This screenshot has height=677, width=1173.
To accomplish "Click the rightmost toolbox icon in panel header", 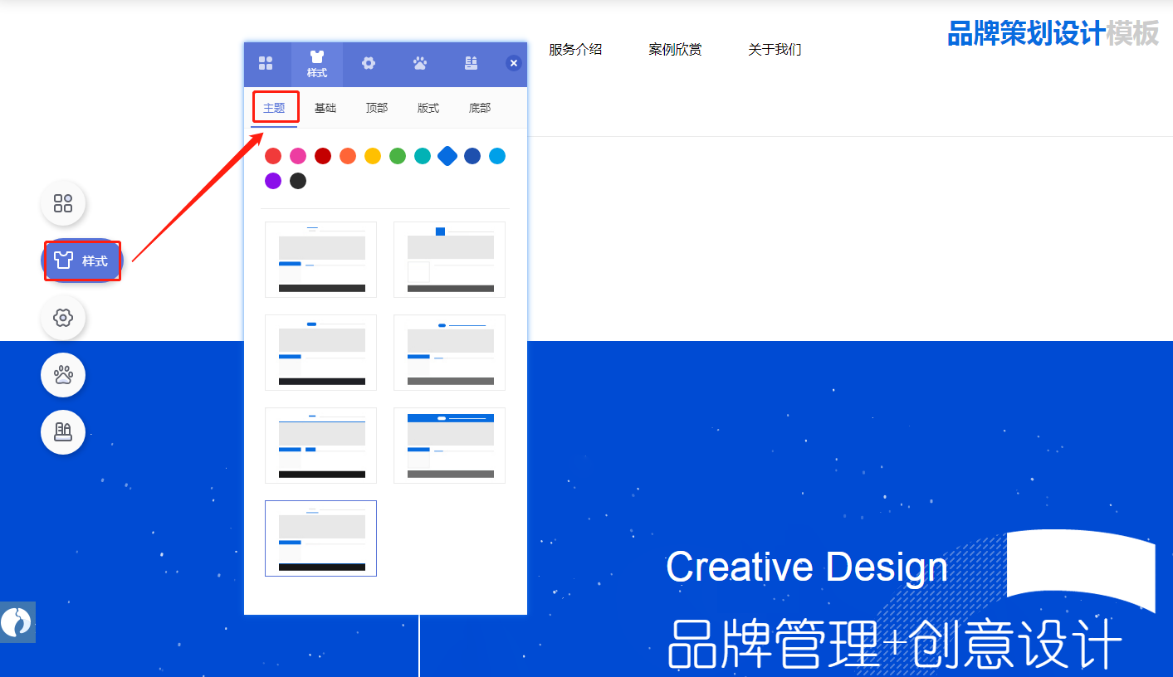I will pyautogui.click(x=471, y=63).
